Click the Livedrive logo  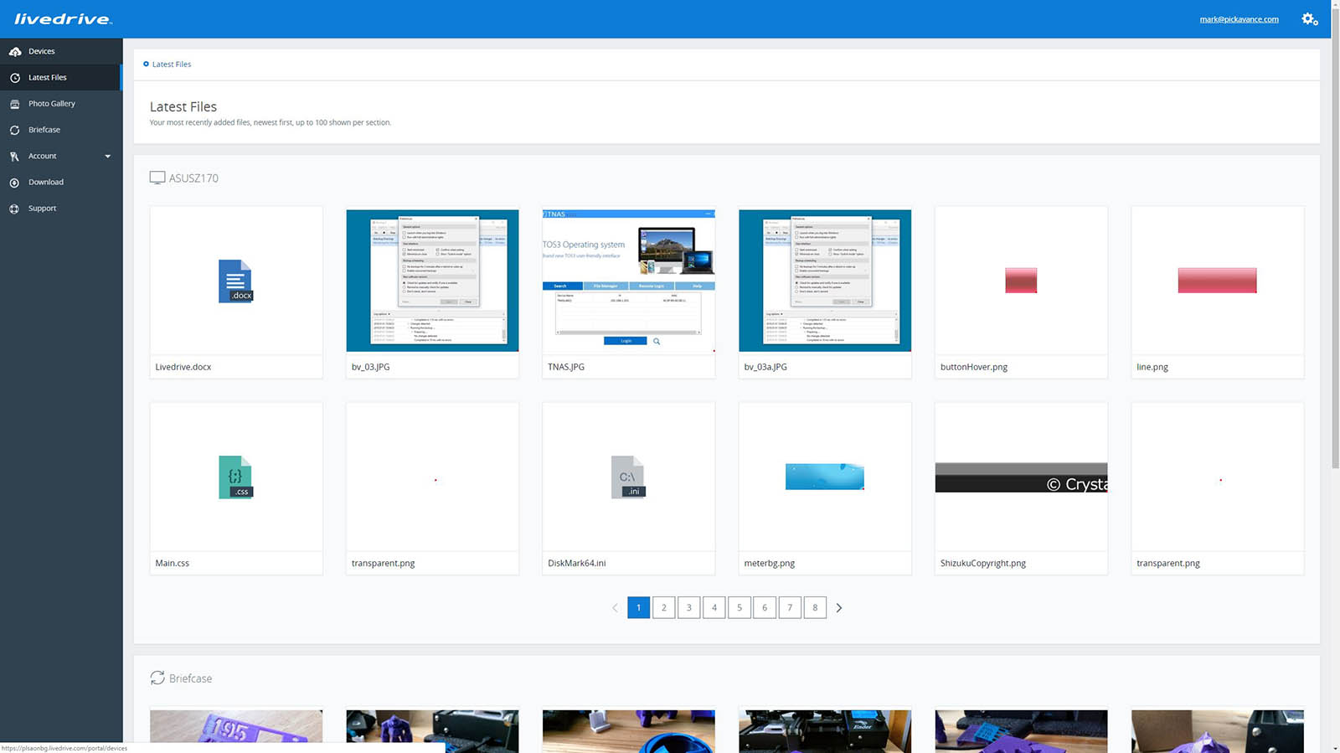tap(63, 19)
